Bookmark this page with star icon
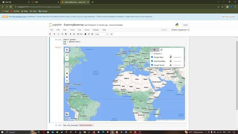 click(x=222, y=7)
